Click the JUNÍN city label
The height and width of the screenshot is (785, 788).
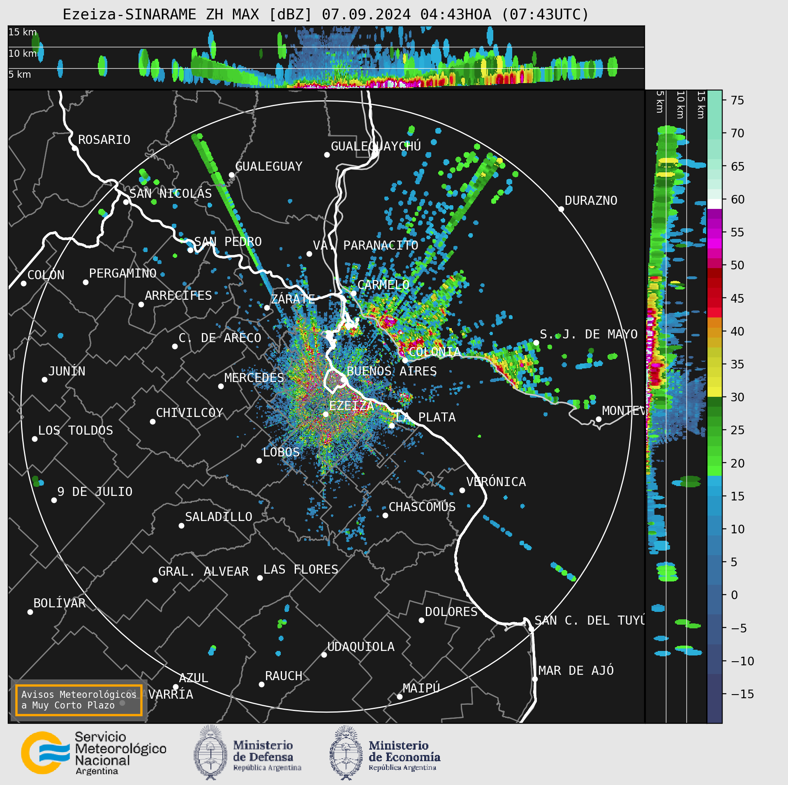click(x=67, y=371)
